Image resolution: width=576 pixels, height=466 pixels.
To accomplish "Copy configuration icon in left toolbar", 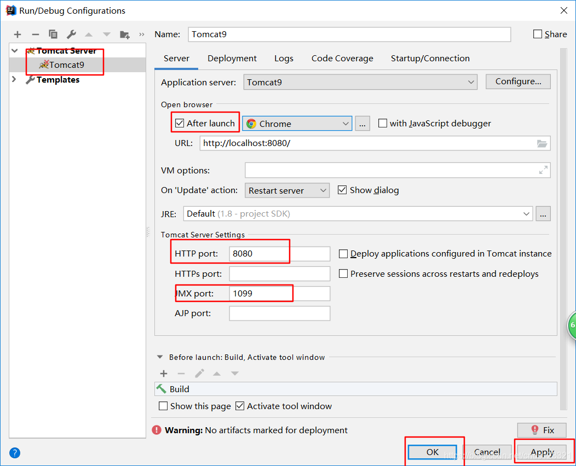I will pos(53,34).
